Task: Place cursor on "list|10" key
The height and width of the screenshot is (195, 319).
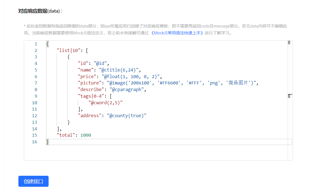Action: tap(68, 50)
